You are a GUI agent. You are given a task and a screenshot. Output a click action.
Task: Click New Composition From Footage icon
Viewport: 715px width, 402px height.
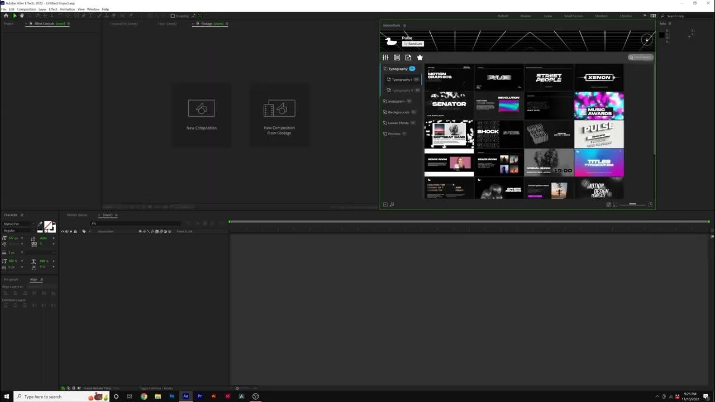(x=279, y=108)
